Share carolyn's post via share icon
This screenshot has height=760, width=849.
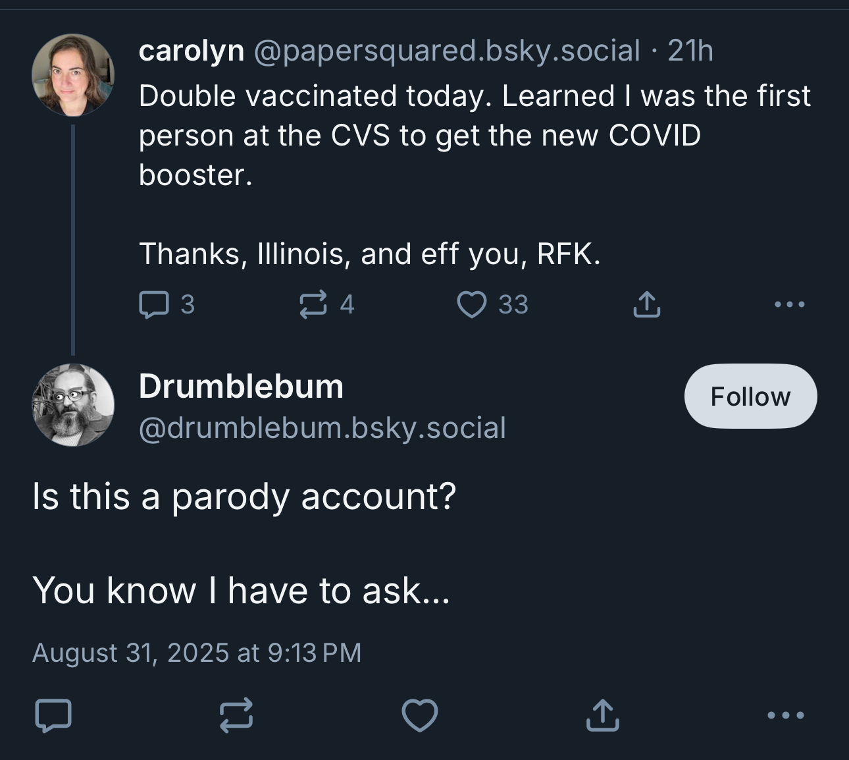pyautogui.click(x=646, y=304)
